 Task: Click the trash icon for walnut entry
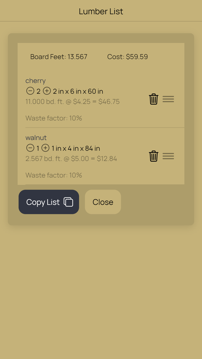(x=154, y=156)
